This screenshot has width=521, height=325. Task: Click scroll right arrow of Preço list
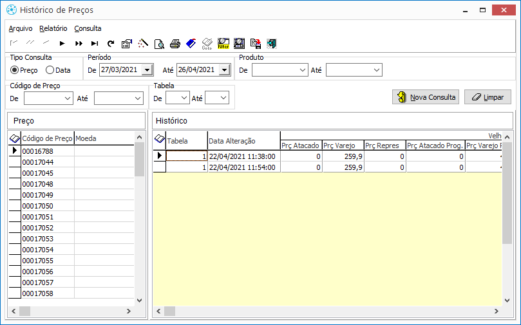coord(129,311)
